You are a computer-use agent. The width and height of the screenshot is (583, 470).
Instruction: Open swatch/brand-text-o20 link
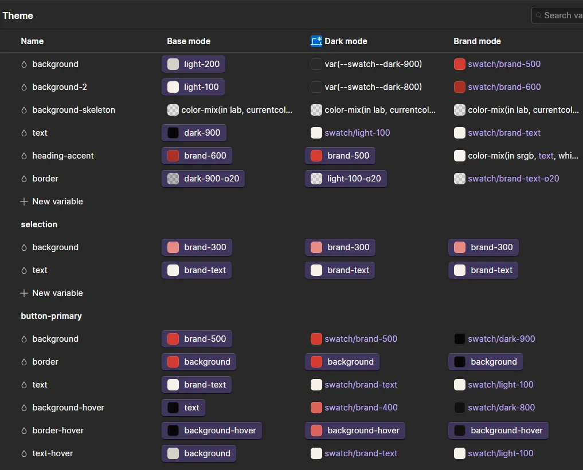click(514, 179)
